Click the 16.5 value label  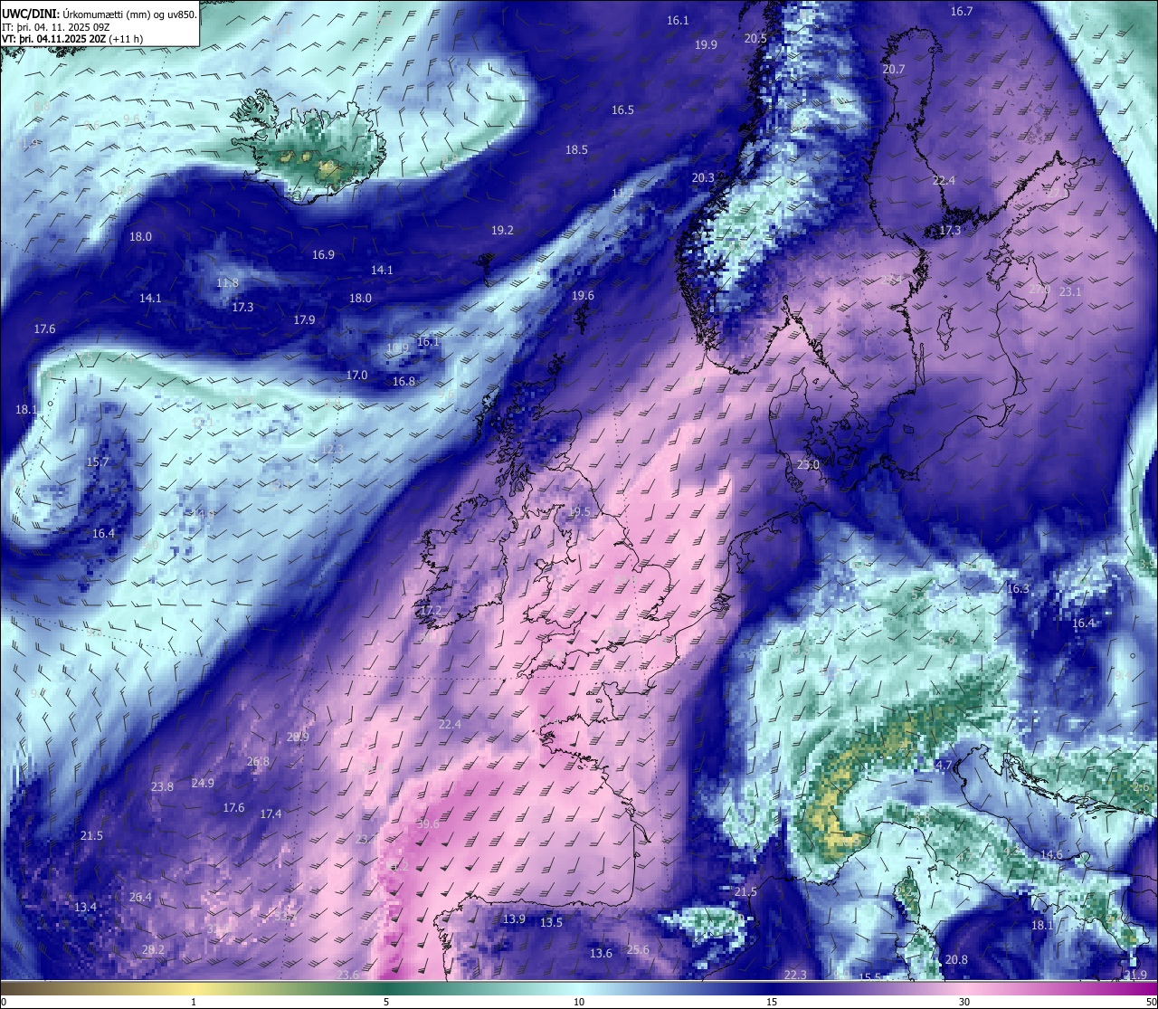coord(622,110)
